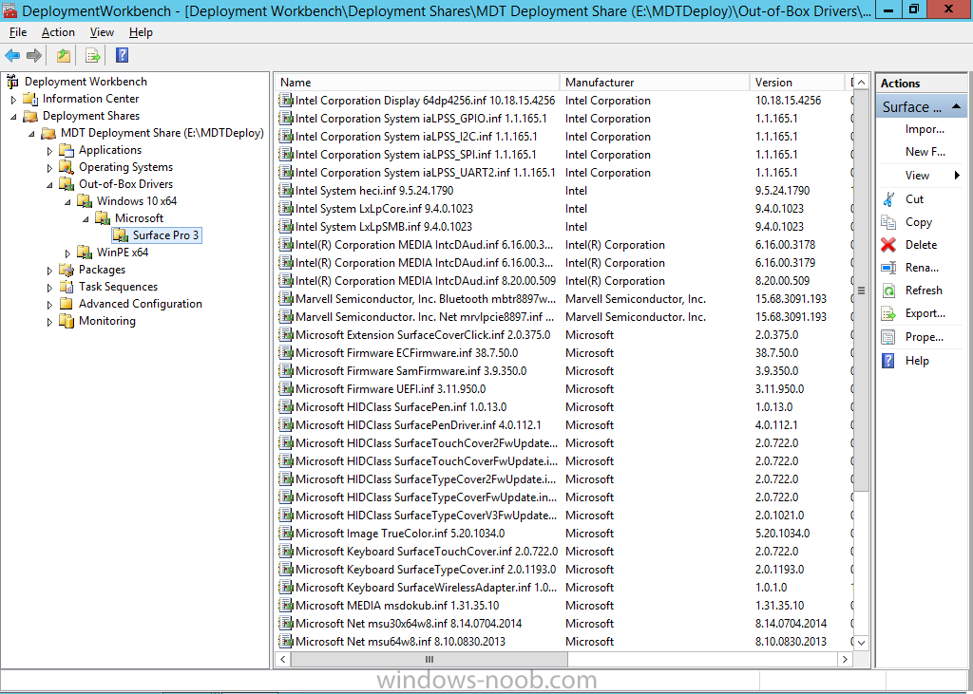Click the driver icon for Intel System heci.inf

pyautogui.click(x=286, y=191)
